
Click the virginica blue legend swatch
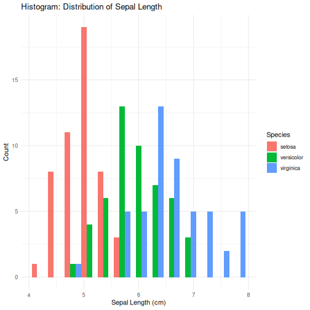pos(272,168)
